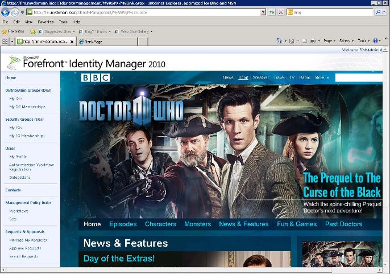Open the Edit menu
This screenshot has height=274, width=390.
(16, 22)
